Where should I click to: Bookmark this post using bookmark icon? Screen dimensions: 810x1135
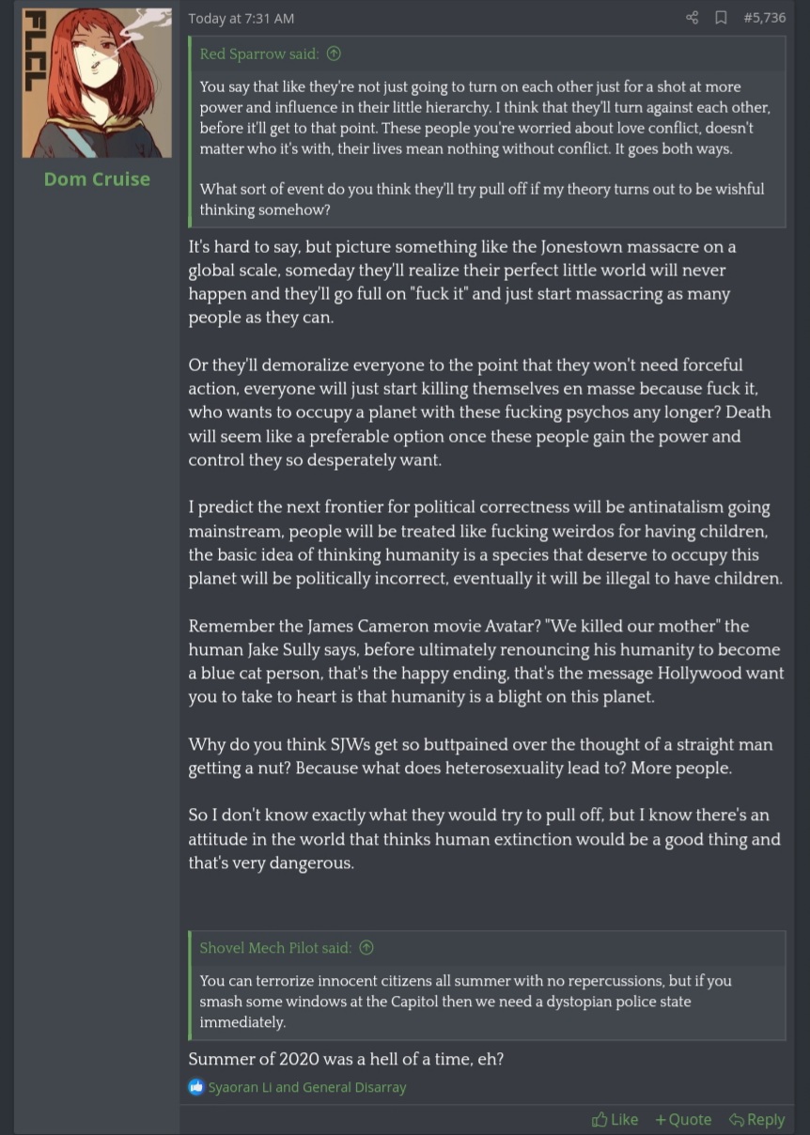click(x=721, y=18)
